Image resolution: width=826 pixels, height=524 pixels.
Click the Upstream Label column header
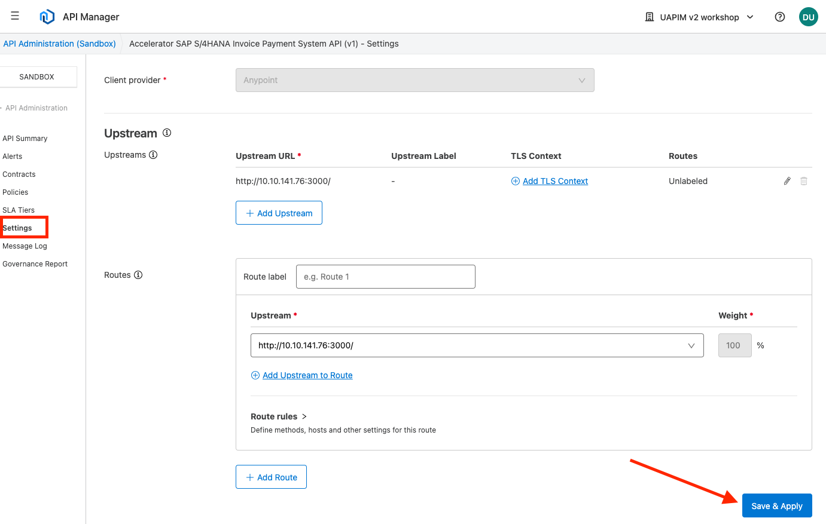(x=424, y=156)
